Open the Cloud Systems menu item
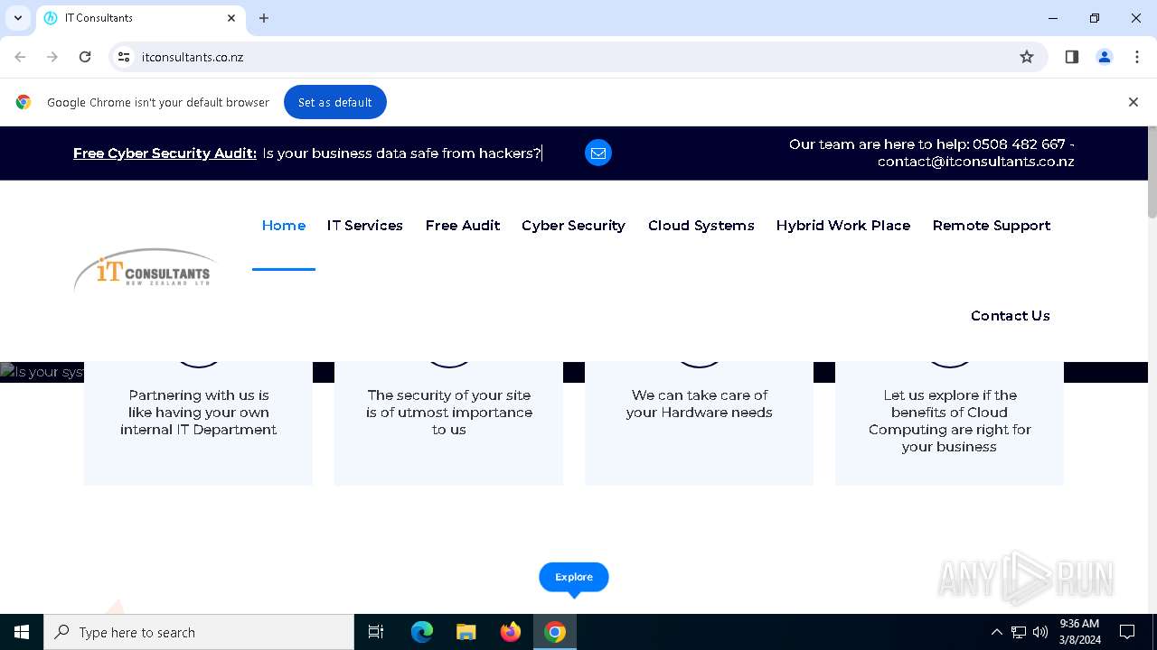This screenshot has width=1157, height=650. [701, 226]
